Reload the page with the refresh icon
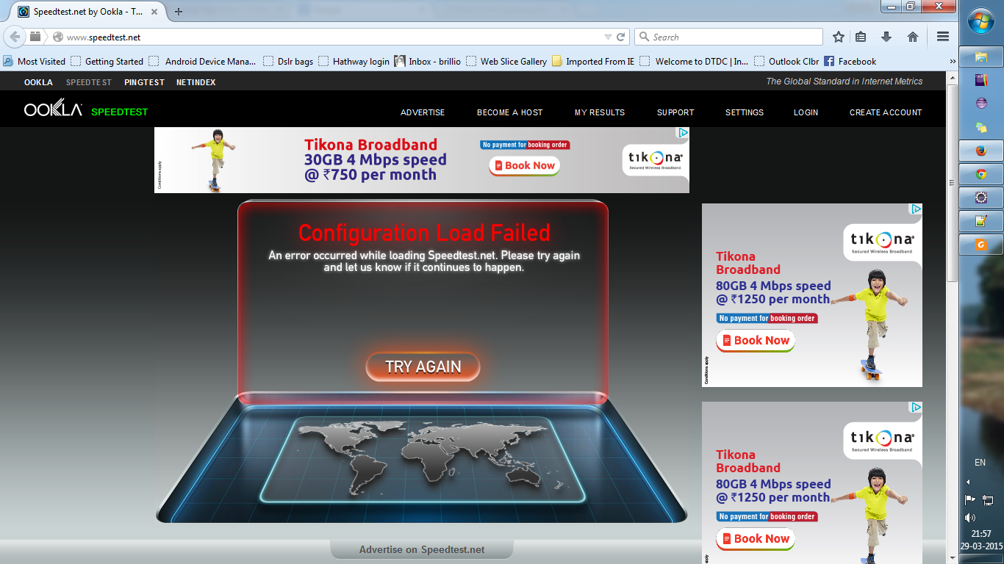The image size is (1004, 564). (x=621, y=37)
